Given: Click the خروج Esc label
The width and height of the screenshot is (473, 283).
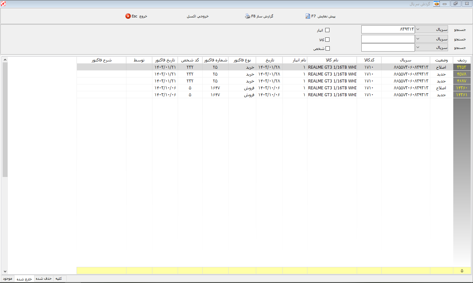Looking at the screenshot, I should point(140,16).
